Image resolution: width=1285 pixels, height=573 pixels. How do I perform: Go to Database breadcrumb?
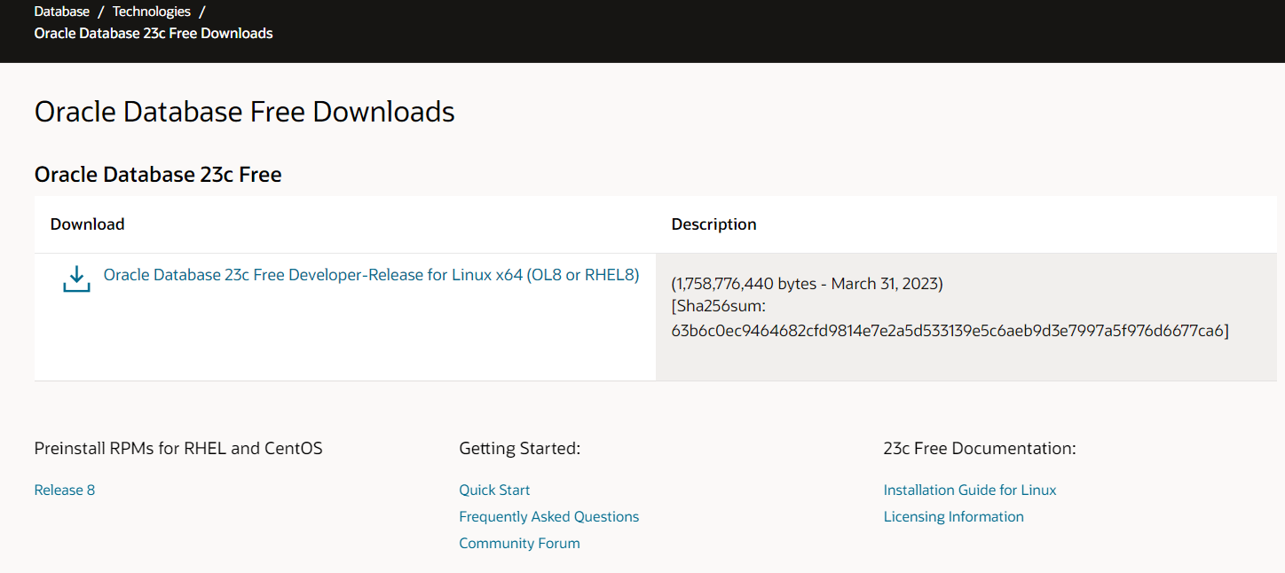62,12
